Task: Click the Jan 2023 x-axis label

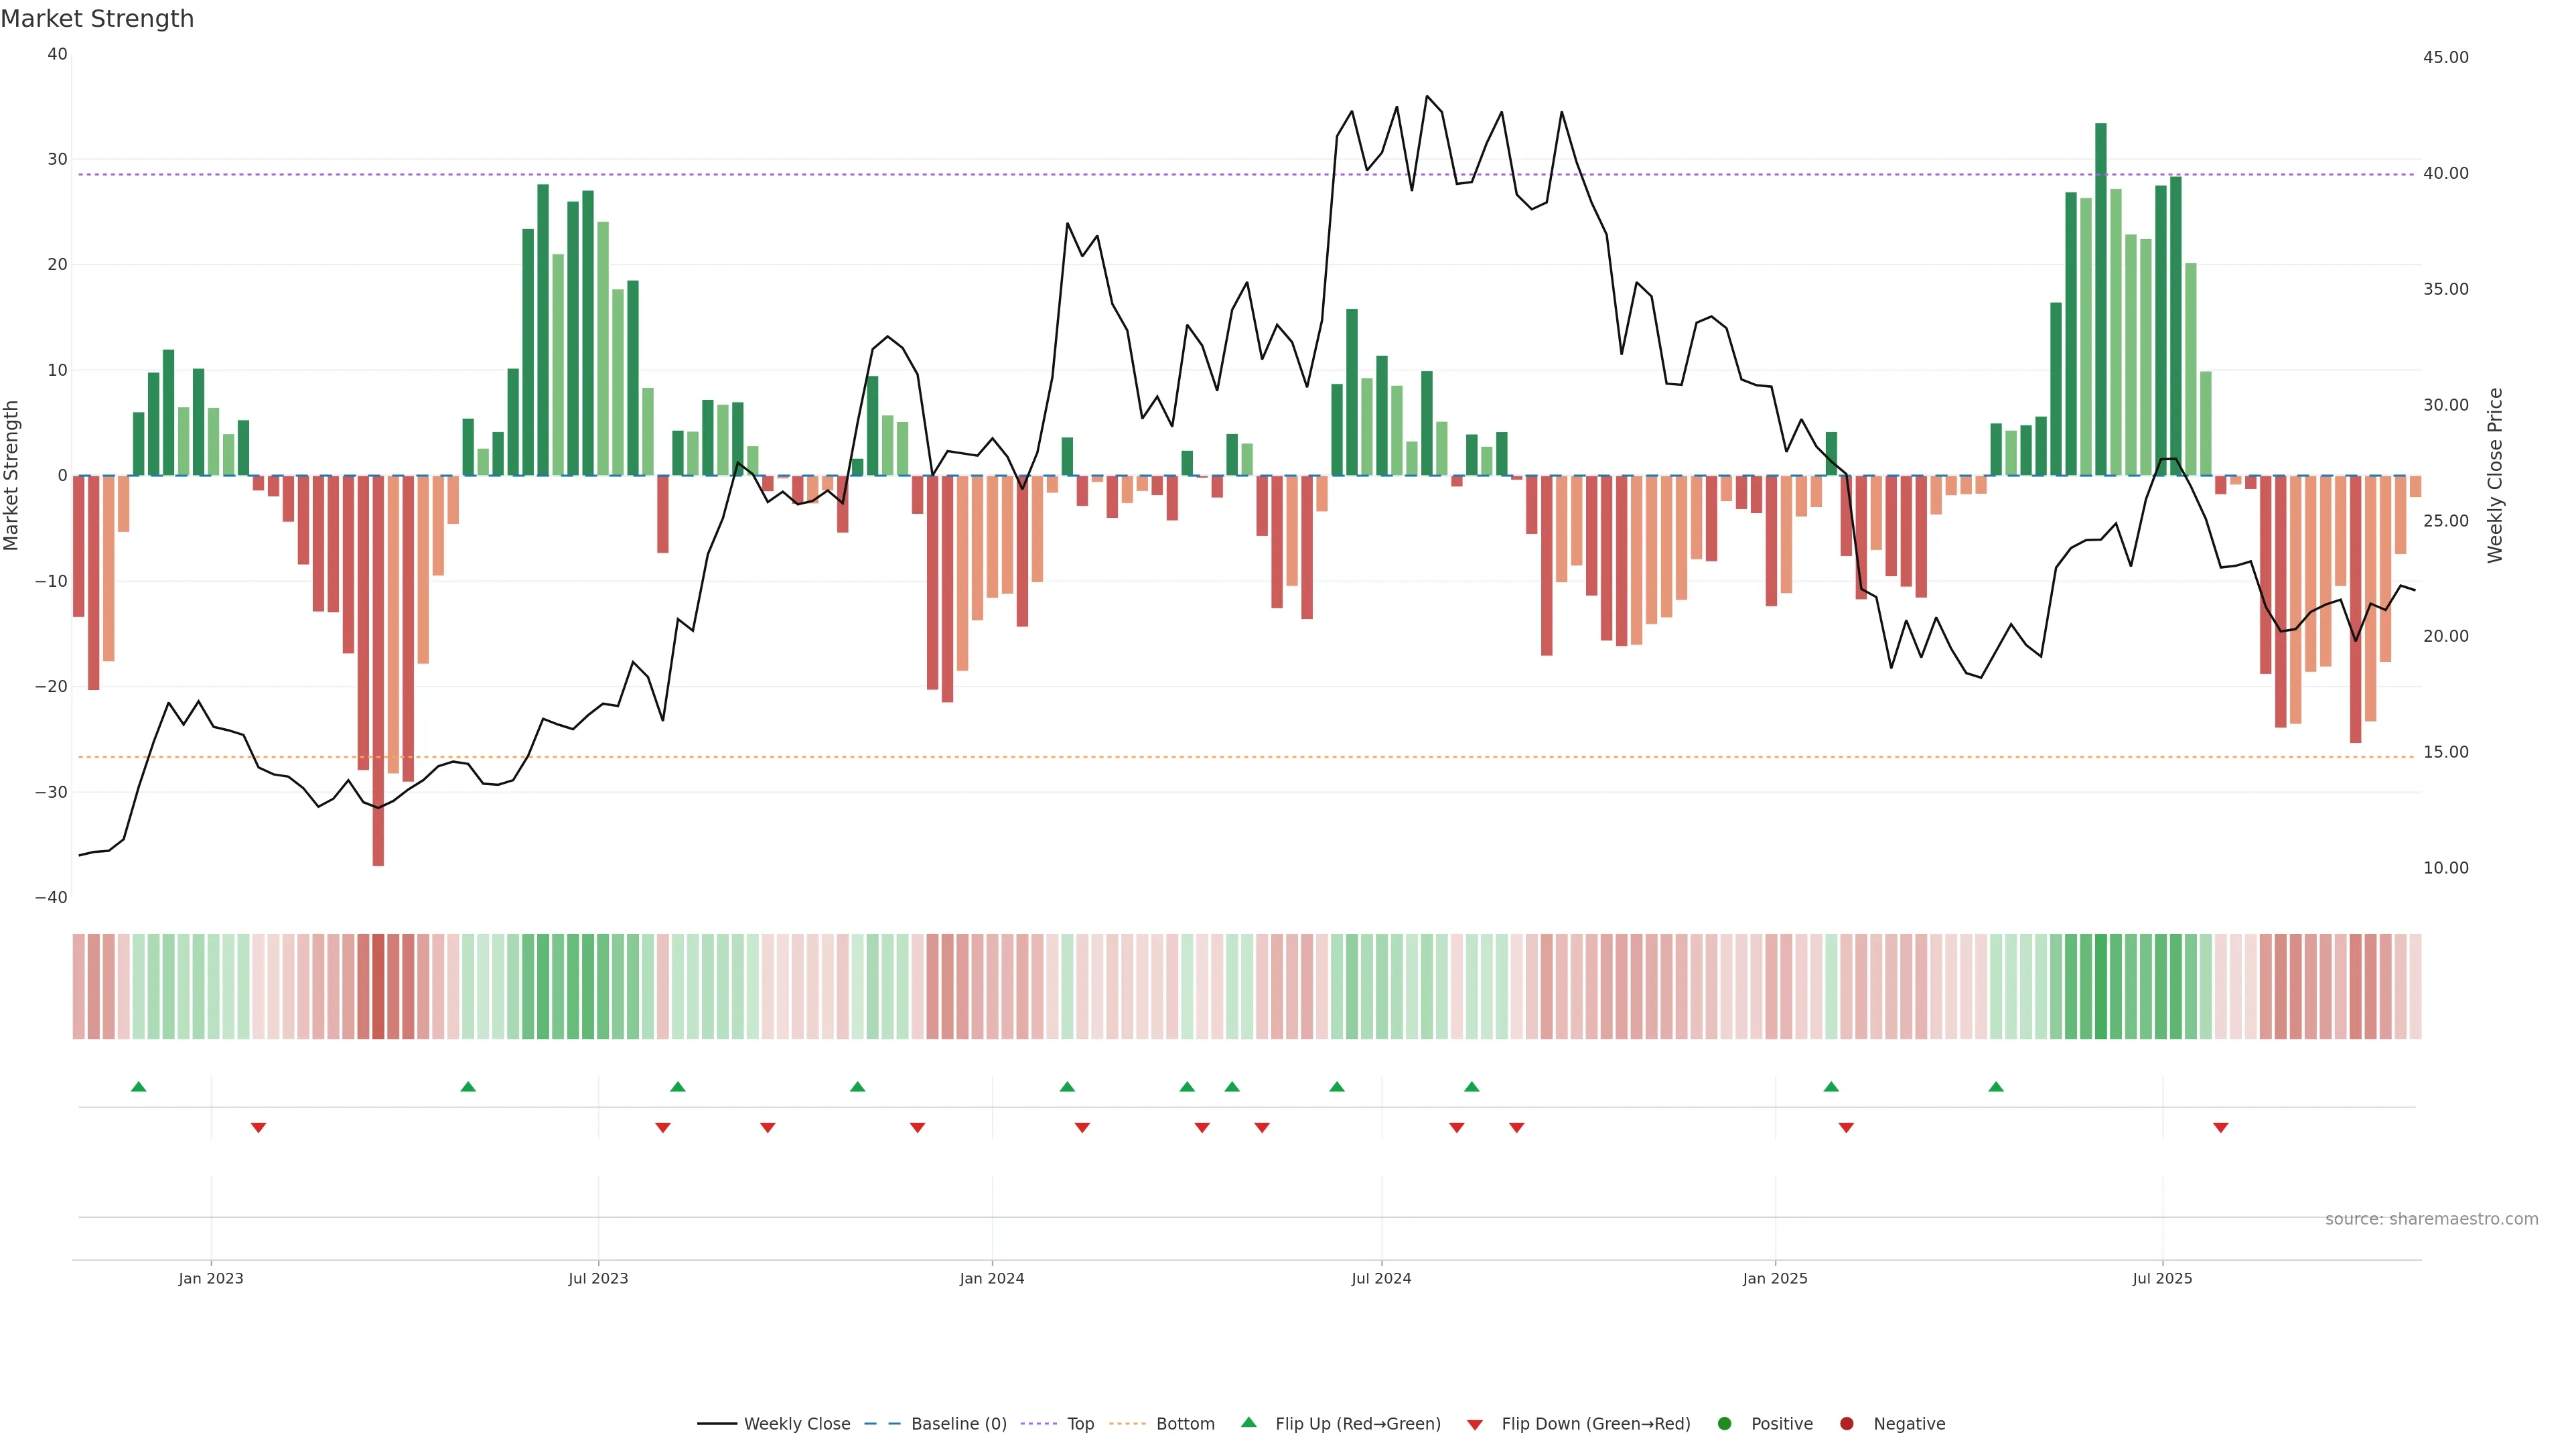Action: click(x=211, y=1278)
